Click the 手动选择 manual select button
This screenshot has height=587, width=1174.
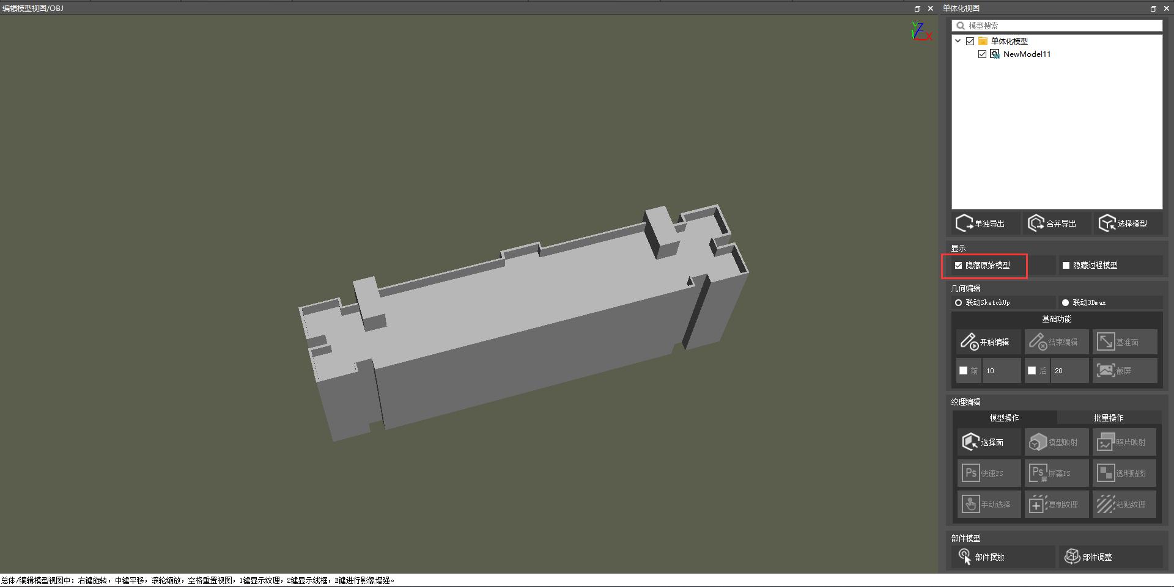point(989,505)
